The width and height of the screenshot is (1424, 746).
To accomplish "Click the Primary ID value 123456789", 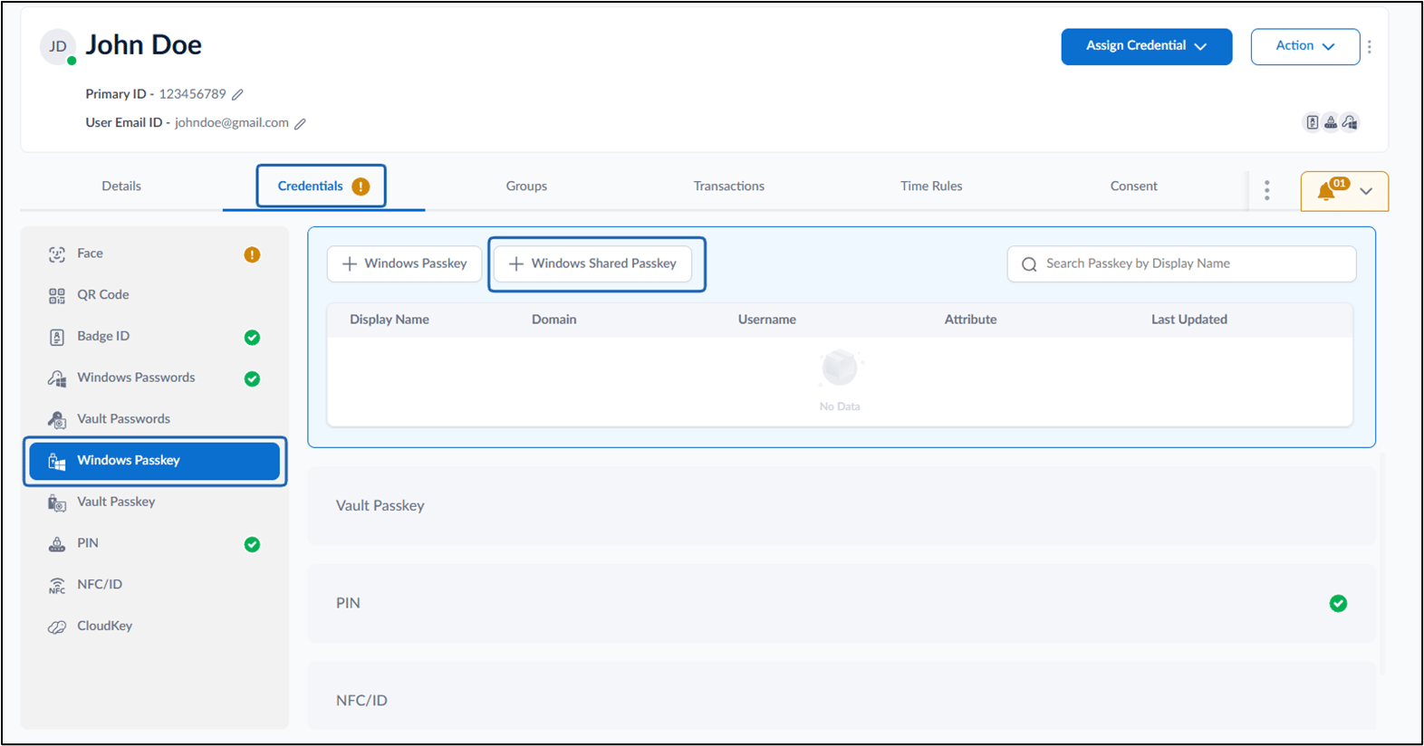I will (192, 94).
